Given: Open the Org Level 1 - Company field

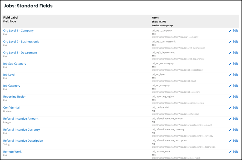Looking at the screenshot, I should coord(18,30).
